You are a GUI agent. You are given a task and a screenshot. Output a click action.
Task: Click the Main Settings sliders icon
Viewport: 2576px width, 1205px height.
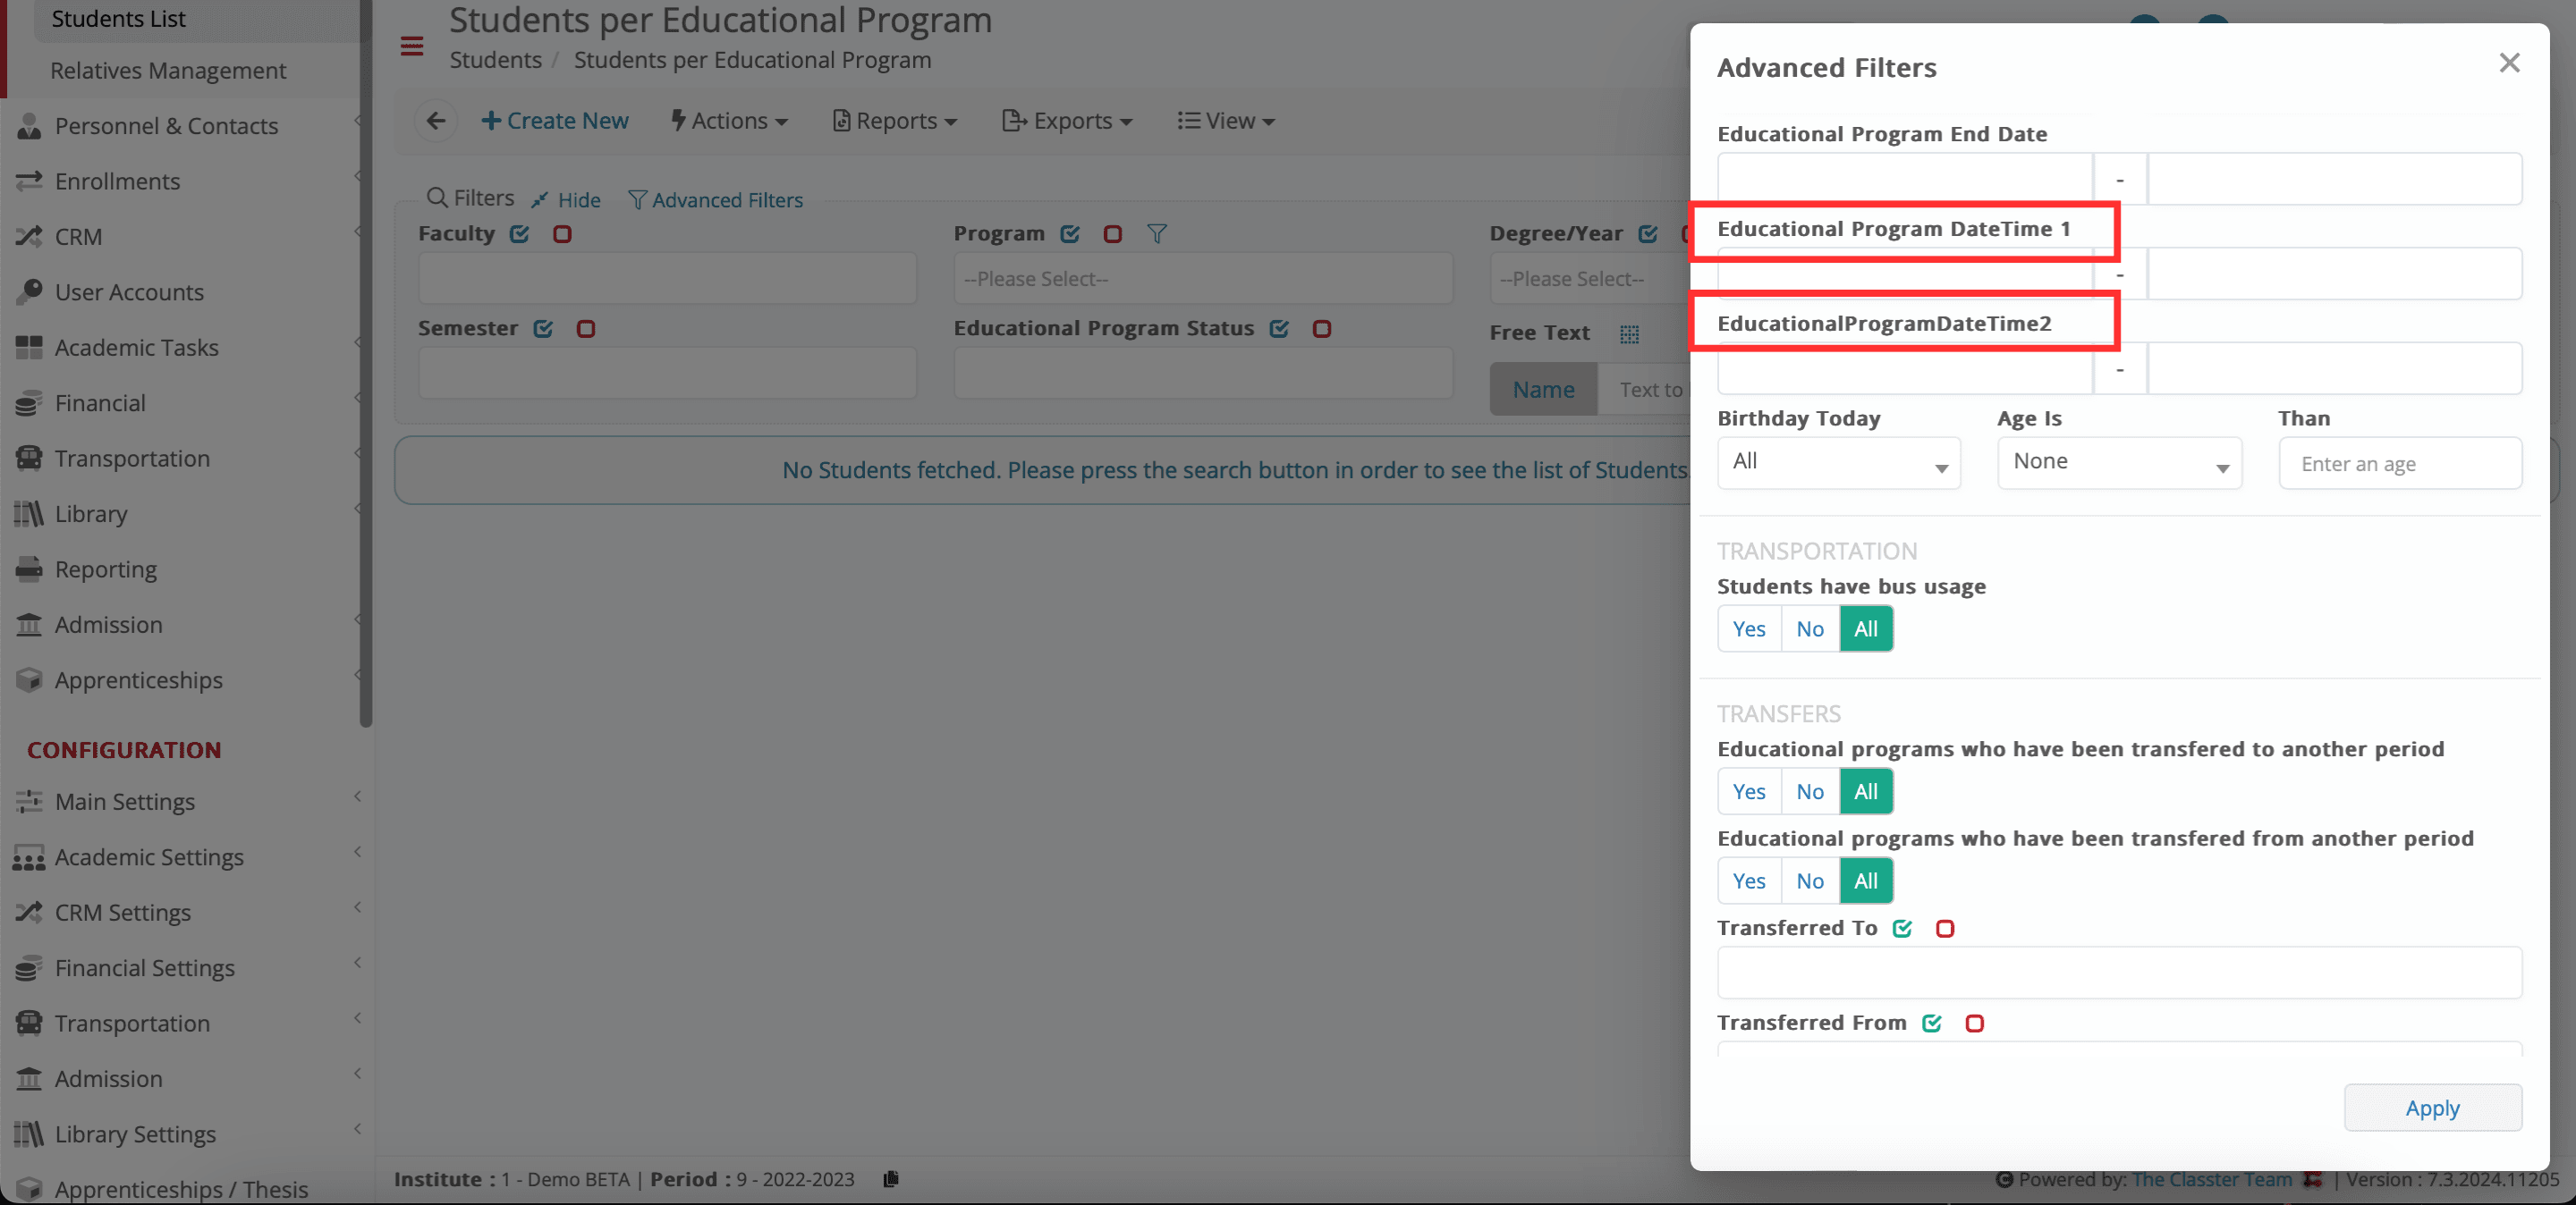pos(29,801)
